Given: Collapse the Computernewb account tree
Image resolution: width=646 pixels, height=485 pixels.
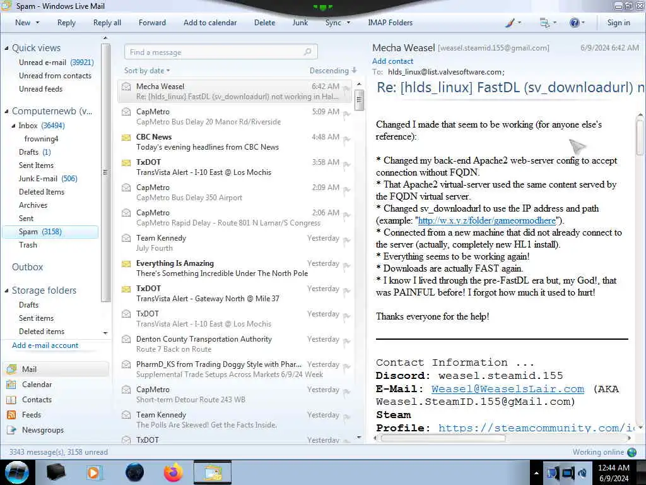Looking at the screenshot, I should point(6,111).
